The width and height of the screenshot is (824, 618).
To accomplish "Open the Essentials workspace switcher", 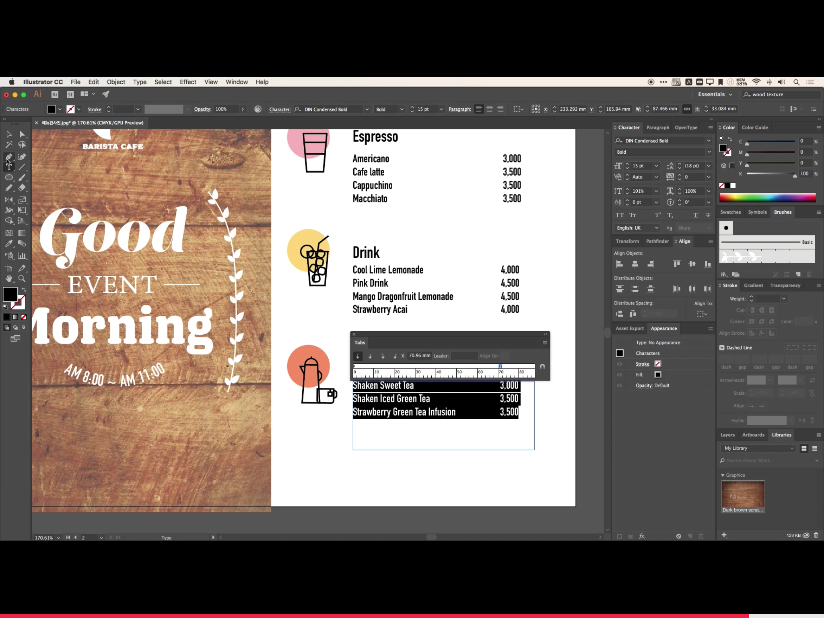I will click(715, 95).
